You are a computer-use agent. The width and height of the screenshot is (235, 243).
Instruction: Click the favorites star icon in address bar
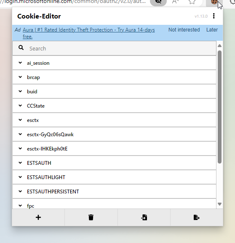pos(192,2)
